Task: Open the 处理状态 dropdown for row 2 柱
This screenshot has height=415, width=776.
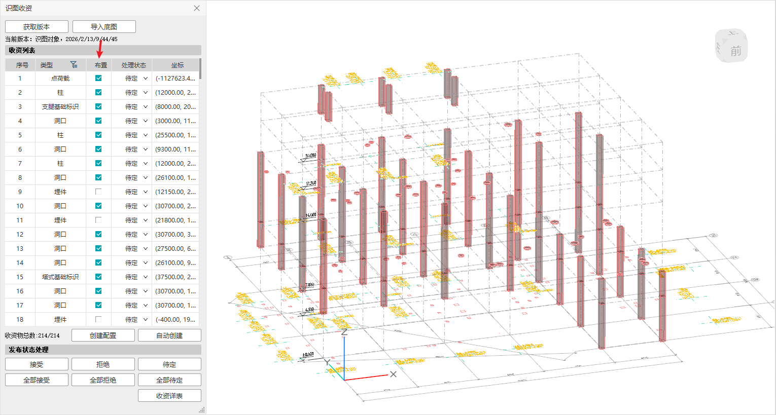Action: pyautogui.click(x=145, y=93)
